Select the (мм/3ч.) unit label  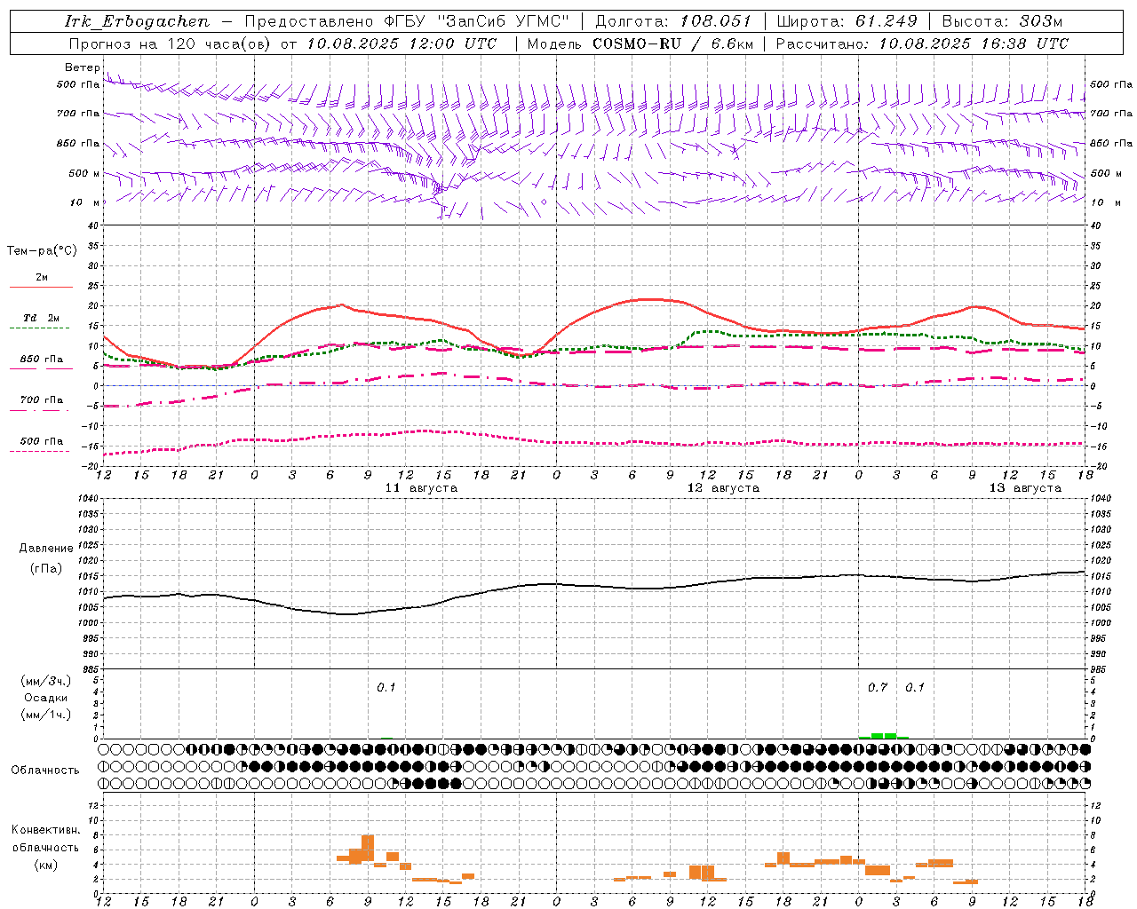46,681
